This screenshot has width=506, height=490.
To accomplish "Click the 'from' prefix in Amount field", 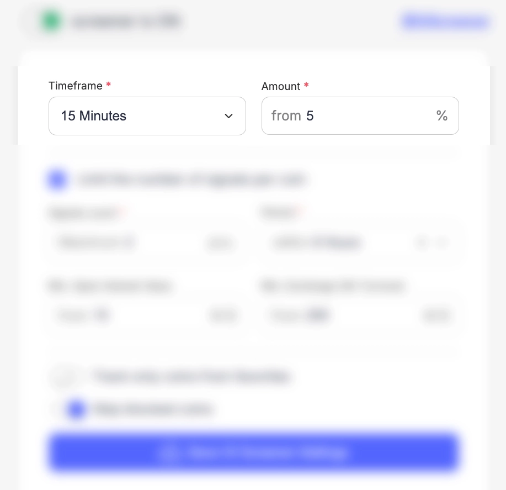I will point(286,116).
